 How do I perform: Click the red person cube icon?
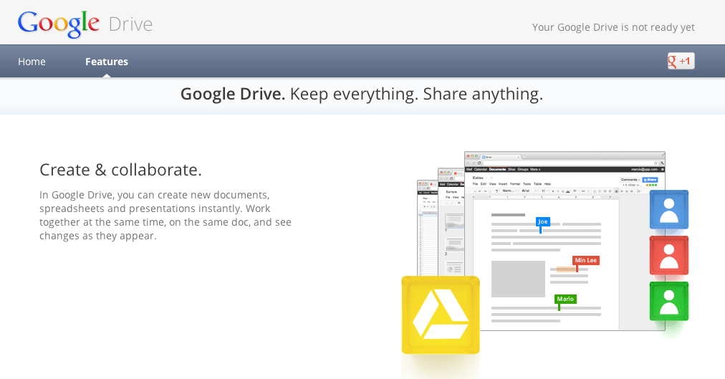[668, 255]
